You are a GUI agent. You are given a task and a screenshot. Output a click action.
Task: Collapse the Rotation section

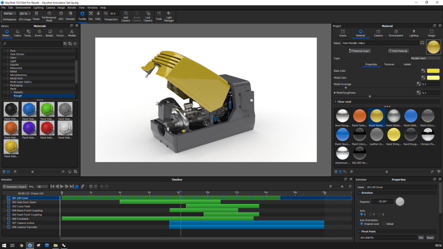pyautogui.click(x=360, y=193)
